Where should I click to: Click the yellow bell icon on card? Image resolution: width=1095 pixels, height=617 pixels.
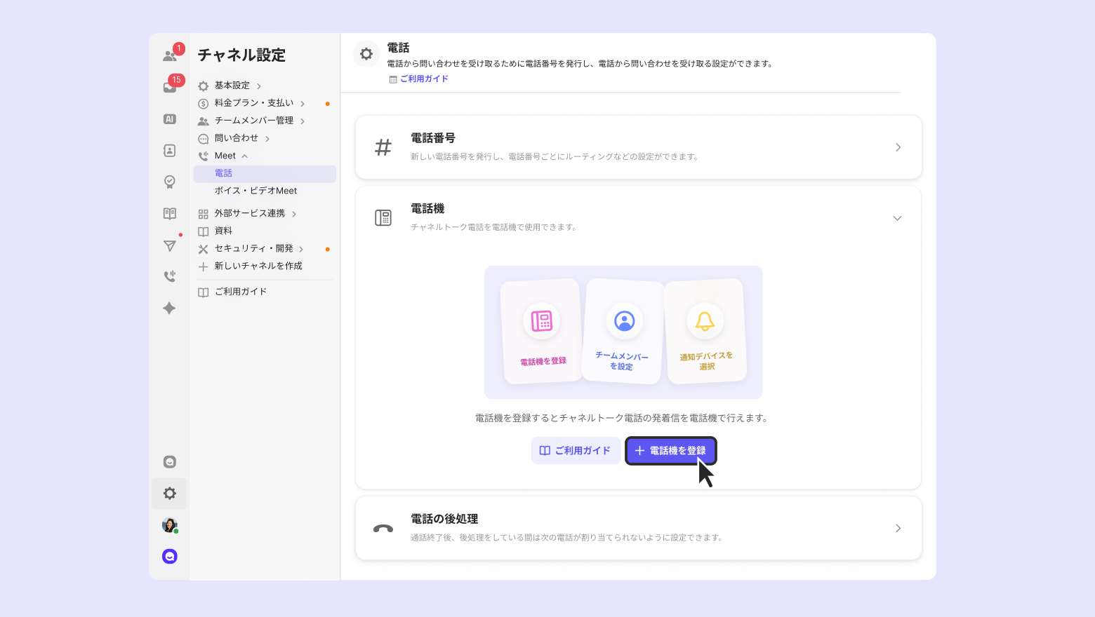705,321
